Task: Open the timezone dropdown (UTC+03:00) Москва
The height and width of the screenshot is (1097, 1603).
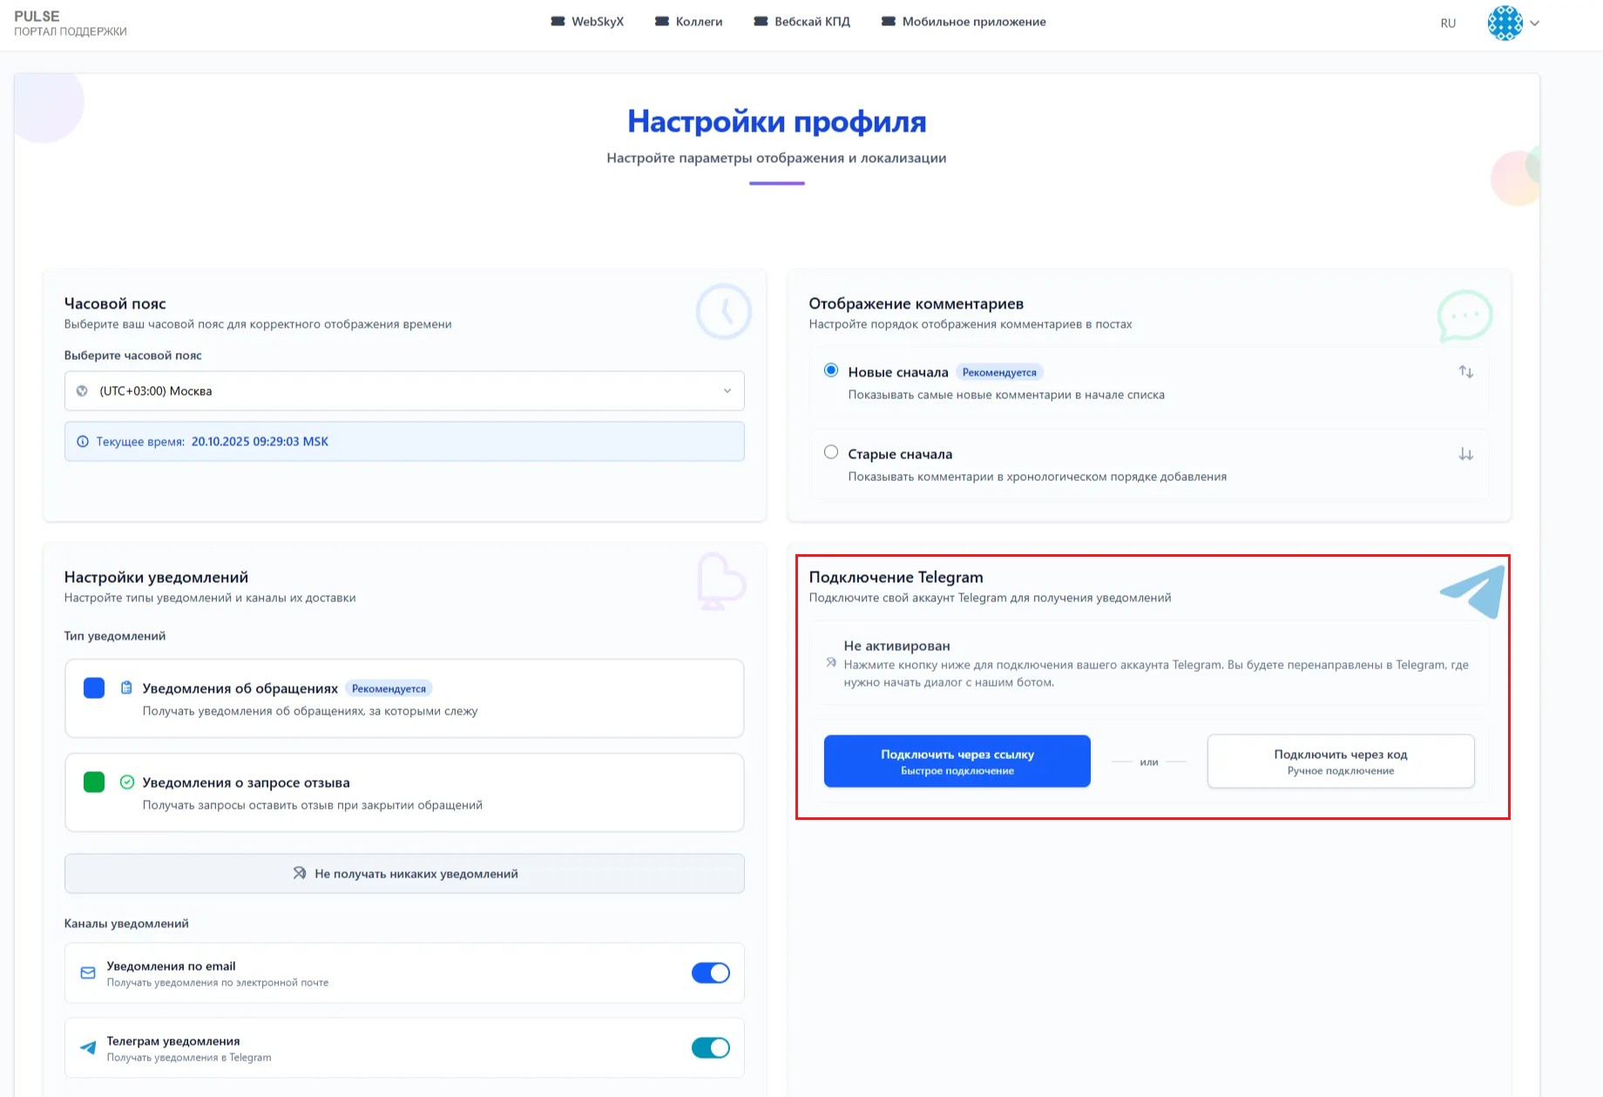Action: coord(404,391)
